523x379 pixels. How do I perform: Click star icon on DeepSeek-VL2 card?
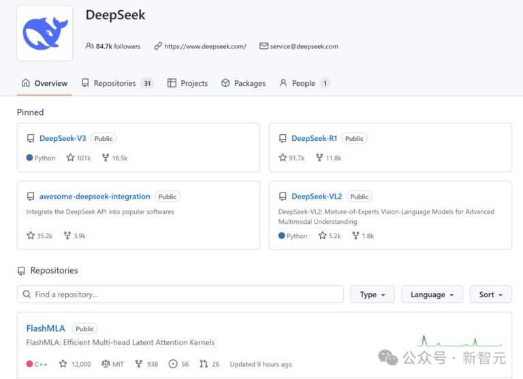coord(322,235)
